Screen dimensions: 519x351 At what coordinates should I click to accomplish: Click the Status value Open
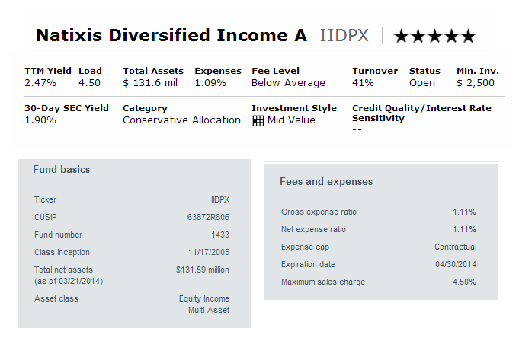tap(422, 83)
